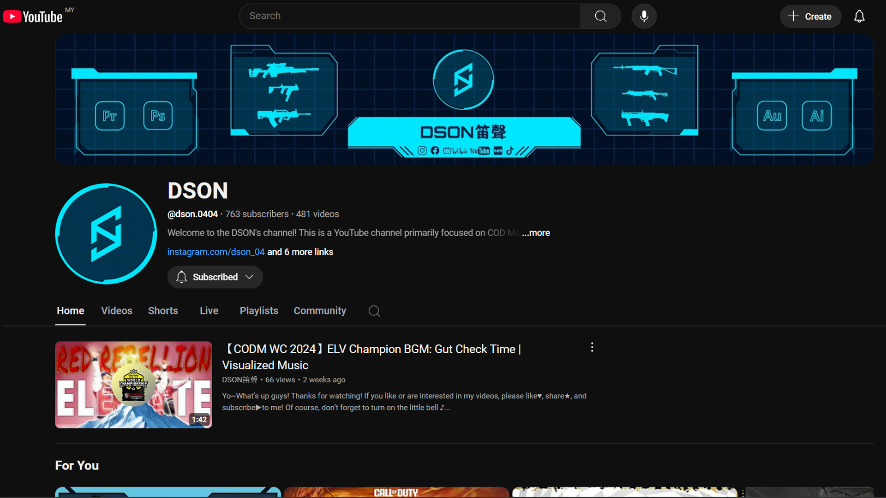Expand the Subscribed button dropdown chevron

point(249,277)
